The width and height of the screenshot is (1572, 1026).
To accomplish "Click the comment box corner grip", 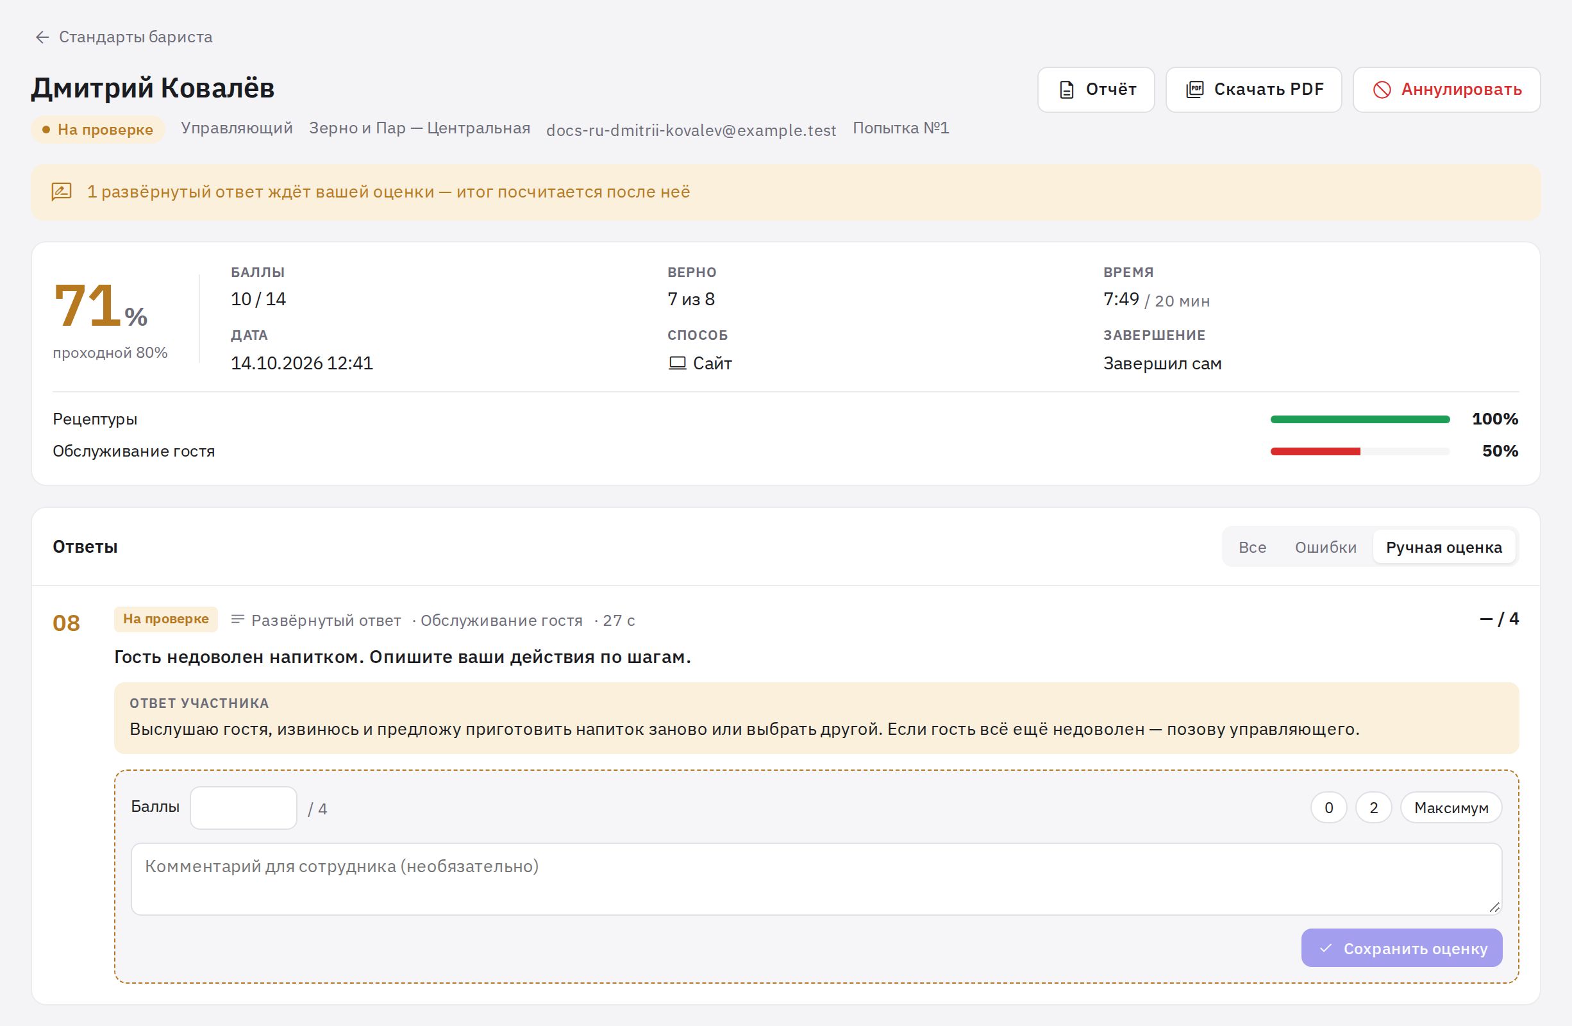I will (1494, 907).
